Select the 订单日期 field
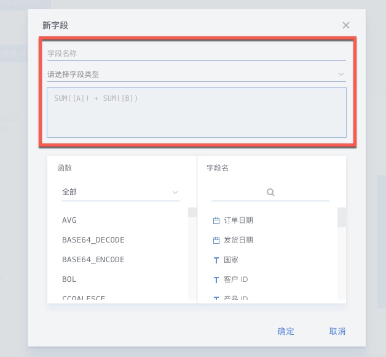Image resolution: width=386 pixels, height=357 pixels. 238,220
